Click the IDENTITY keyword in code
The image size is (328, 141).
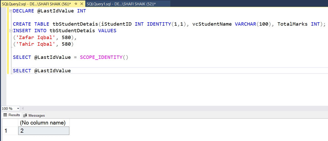click(x=159, y=24)
